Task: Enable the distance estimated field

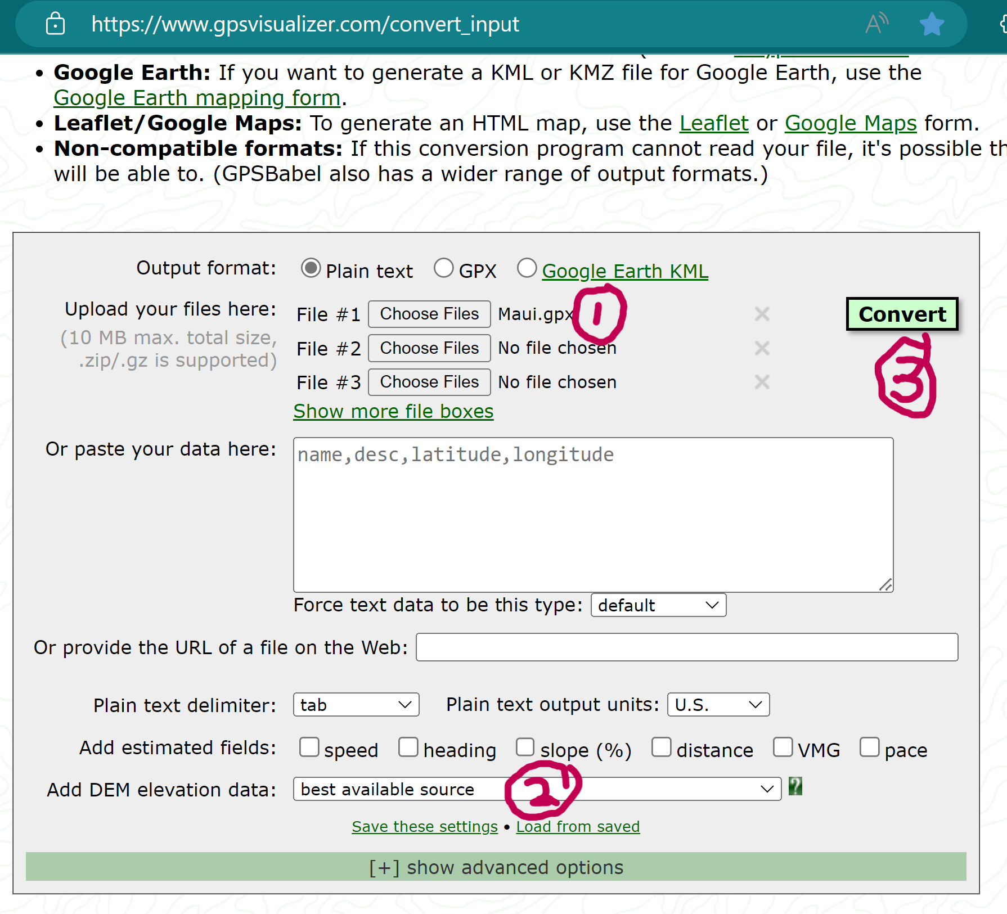Action: pyautogui.click(x=662, y=748)
